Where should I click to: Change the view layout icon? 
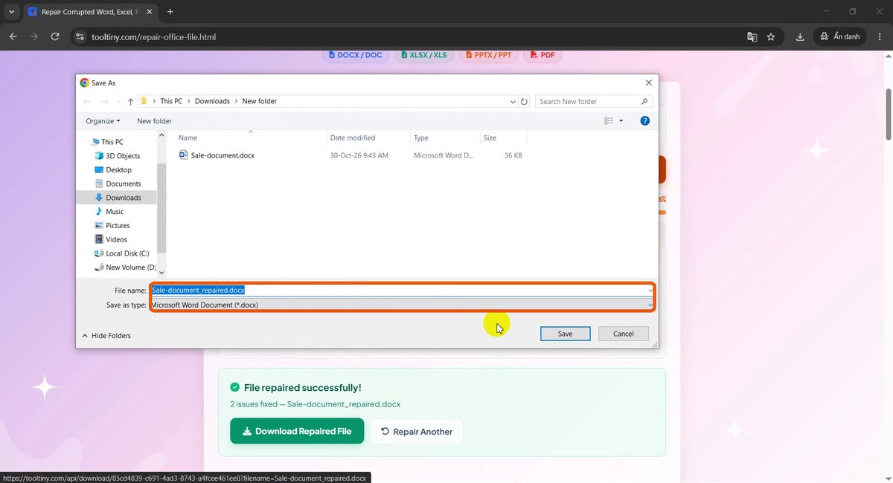609,120
